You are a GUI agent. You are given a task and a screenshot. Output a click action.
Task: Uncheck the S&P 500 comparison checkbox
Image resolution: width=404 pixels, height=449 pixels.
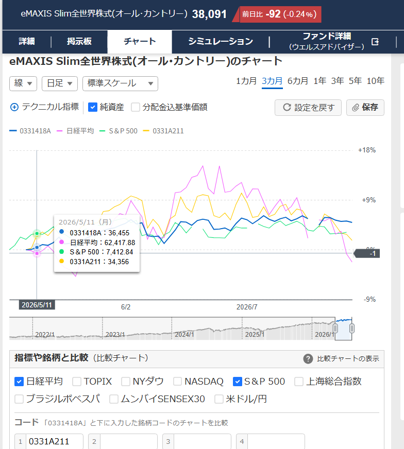(x=238, y=382)
